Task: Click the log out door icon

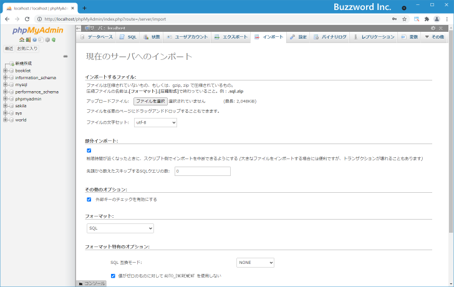Action: point(28,40)
